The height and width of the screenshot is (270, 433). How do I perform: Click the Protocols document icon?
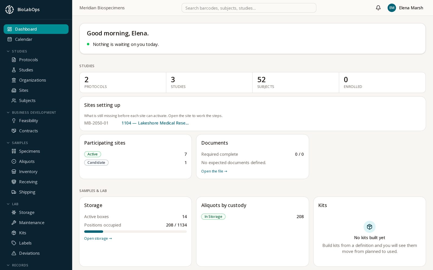point(14,60)
